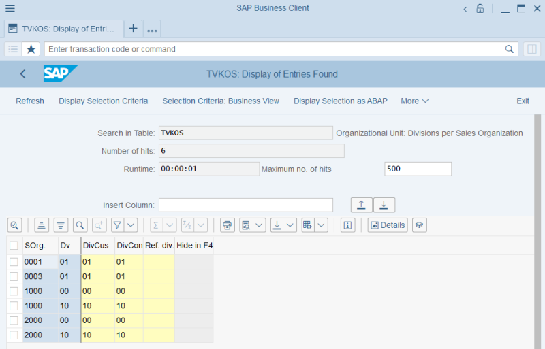Image resolution: width=545 pixels, height=349 pixels.
Task: Tick the checkbox for SOrg. 0003 row
Action: tap(14, 276)
